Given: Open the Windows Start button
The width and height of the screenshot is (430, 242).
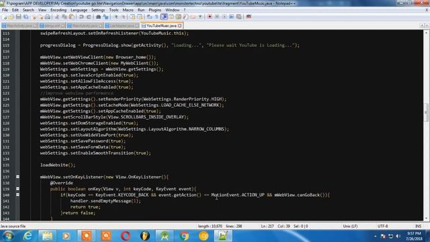Looking at the screenshot, I should coord(8,236).
